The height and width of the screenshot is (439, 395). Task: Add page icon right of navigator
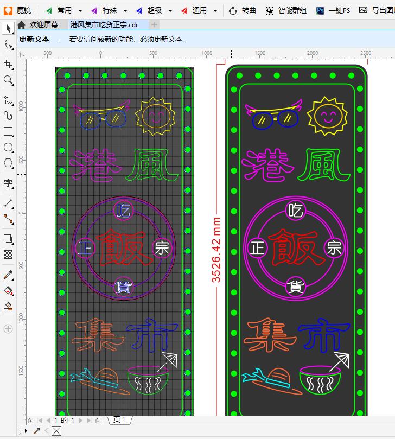[98, 420]
